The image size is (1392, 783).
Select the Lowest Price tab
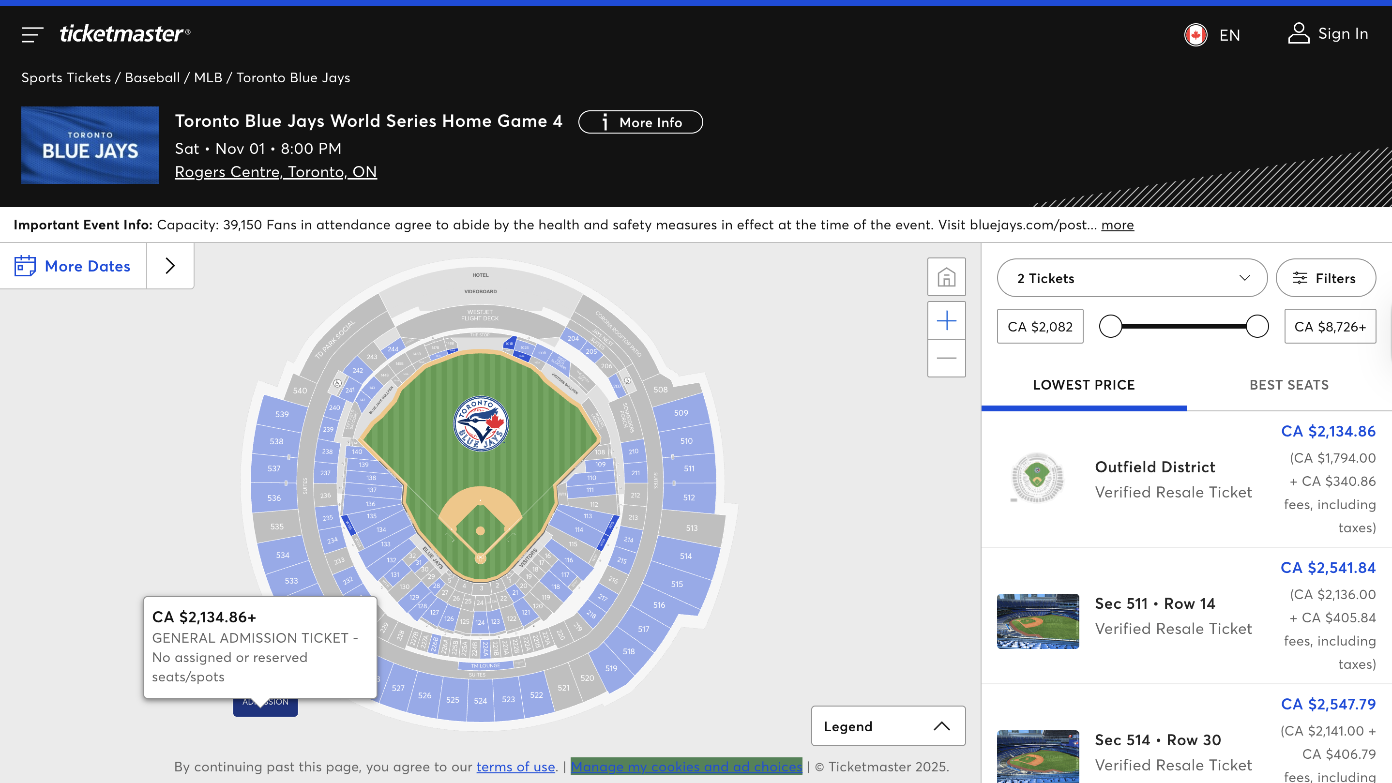pyautogui.click(x=1084, y=385)
